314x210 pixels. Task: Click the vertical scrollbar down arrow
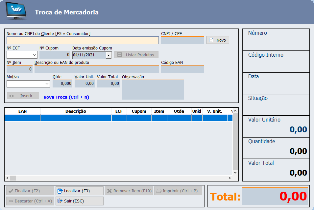click(x=235, y=172)
